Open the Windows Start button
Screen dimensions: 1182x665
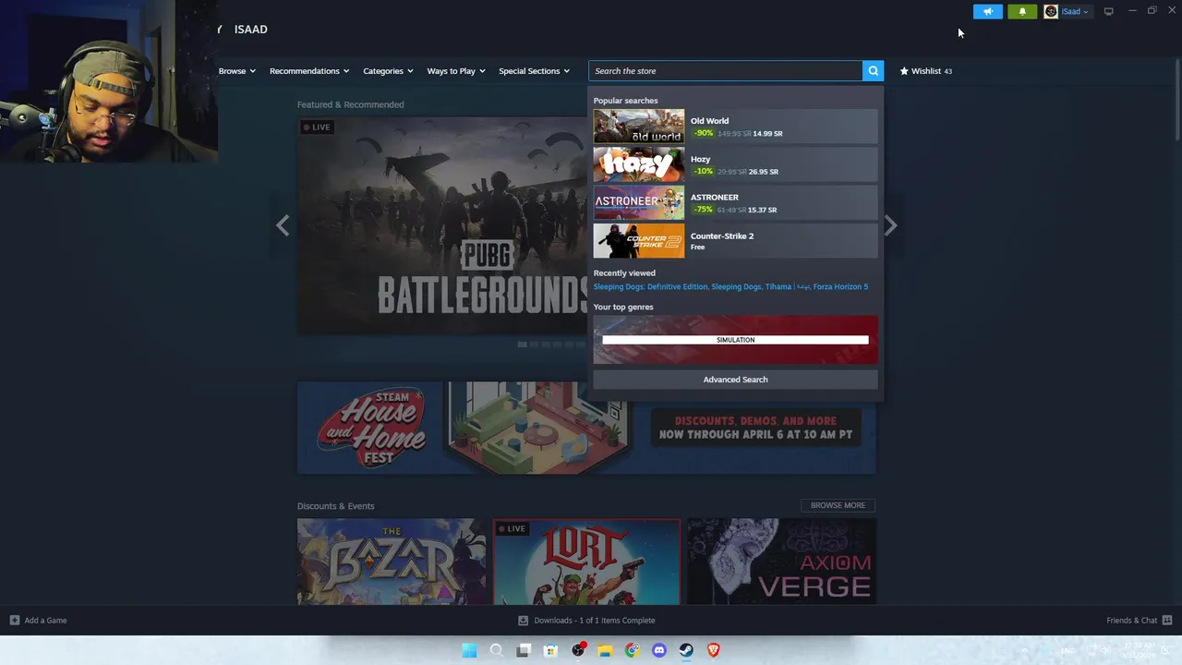469,650
